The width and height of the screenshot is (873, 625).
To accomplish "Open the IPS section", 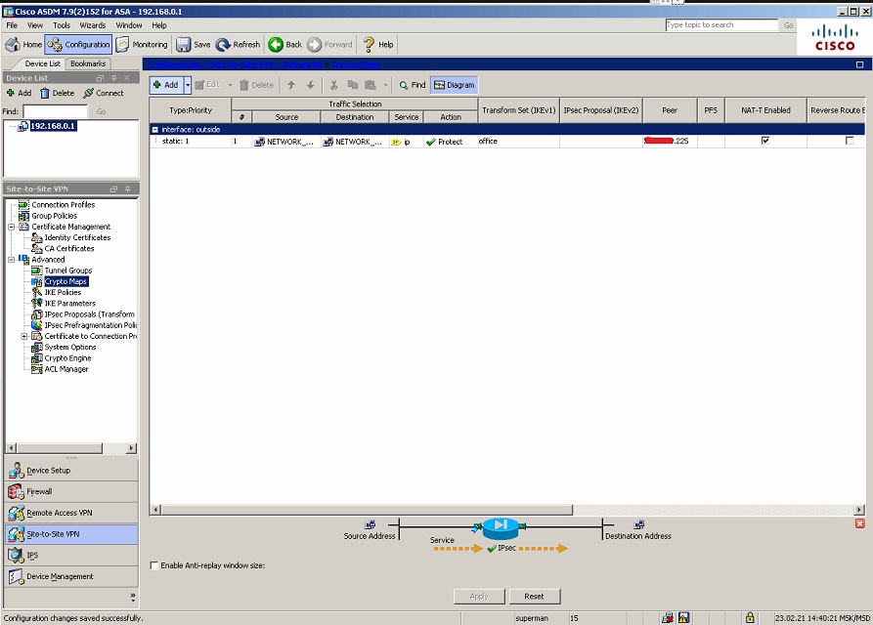I will pos(71,556).
